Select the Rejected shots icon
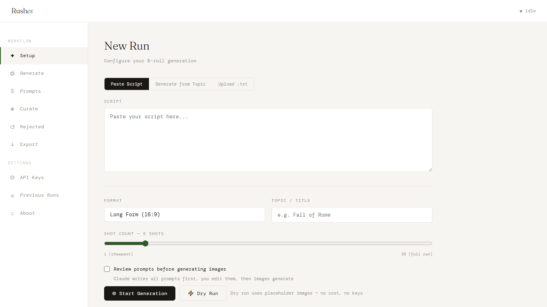547x307 pixels. point(12,127)
